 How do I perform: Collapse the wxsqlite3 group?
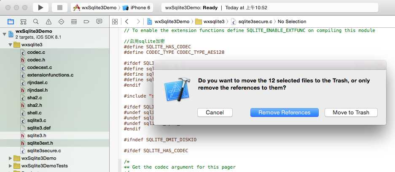pos(11,45)
